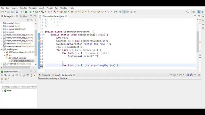Select DiamondStarPattern.java in Package Explorer
Screen dimensions: 205x115
(x=23, y=61)
